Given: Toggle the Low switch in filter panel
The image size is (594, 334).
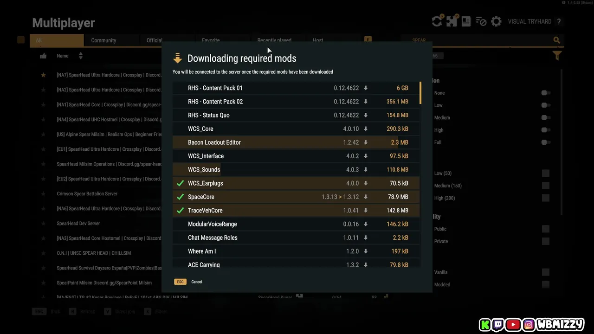Looking at the screenshot, I should [x=546, y=105].
